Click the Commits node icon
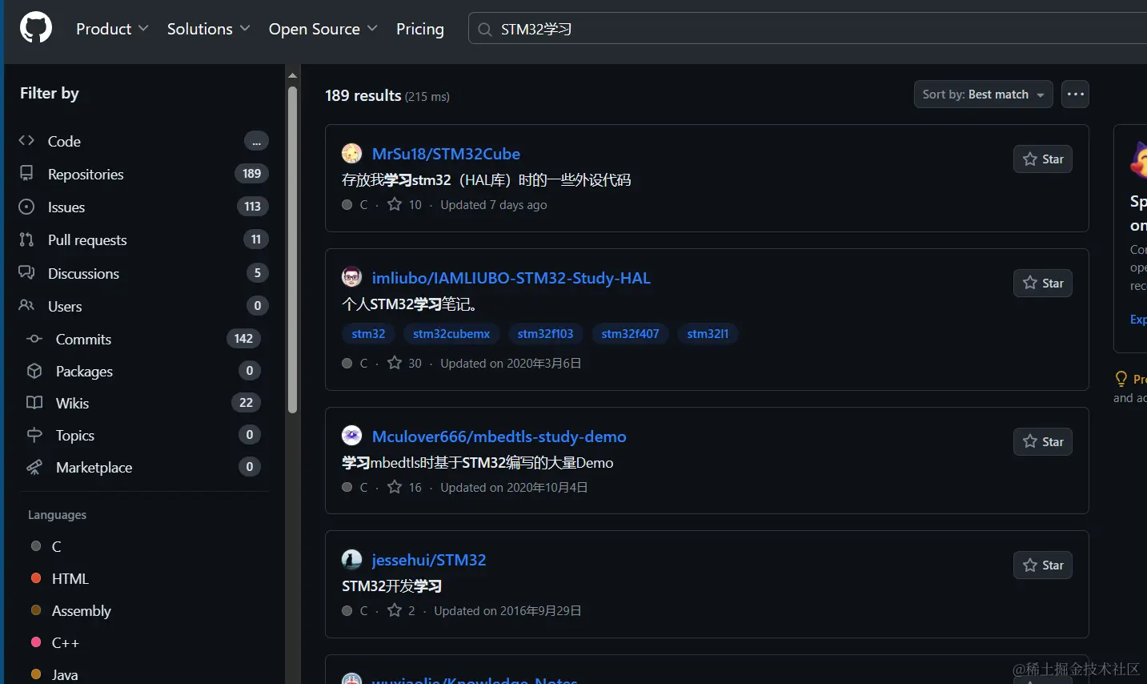Viewport: 1147px width, 684px height. [x=34, y=339]
